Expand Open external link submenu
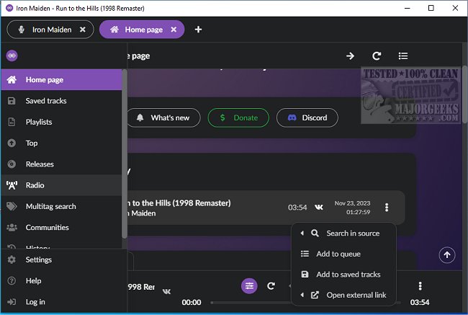Screen dimensions: 468x315 click(x=344, y=296)
